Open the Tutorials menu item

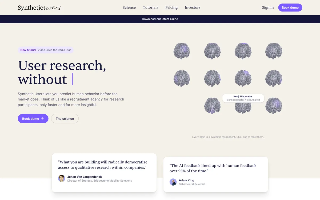tap(150, 7)
